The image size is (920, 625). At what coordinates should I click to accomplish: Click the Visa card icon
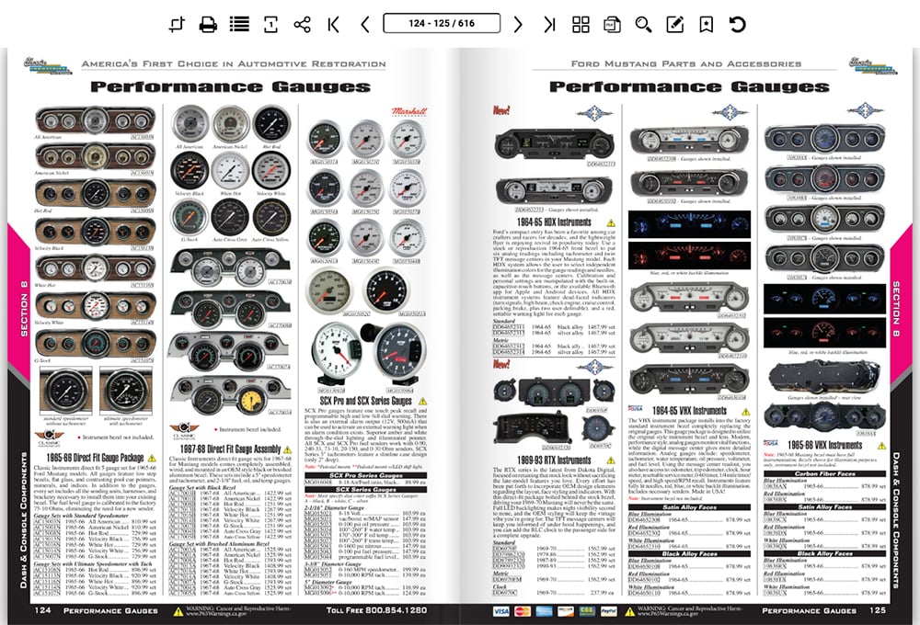point(501,611)
